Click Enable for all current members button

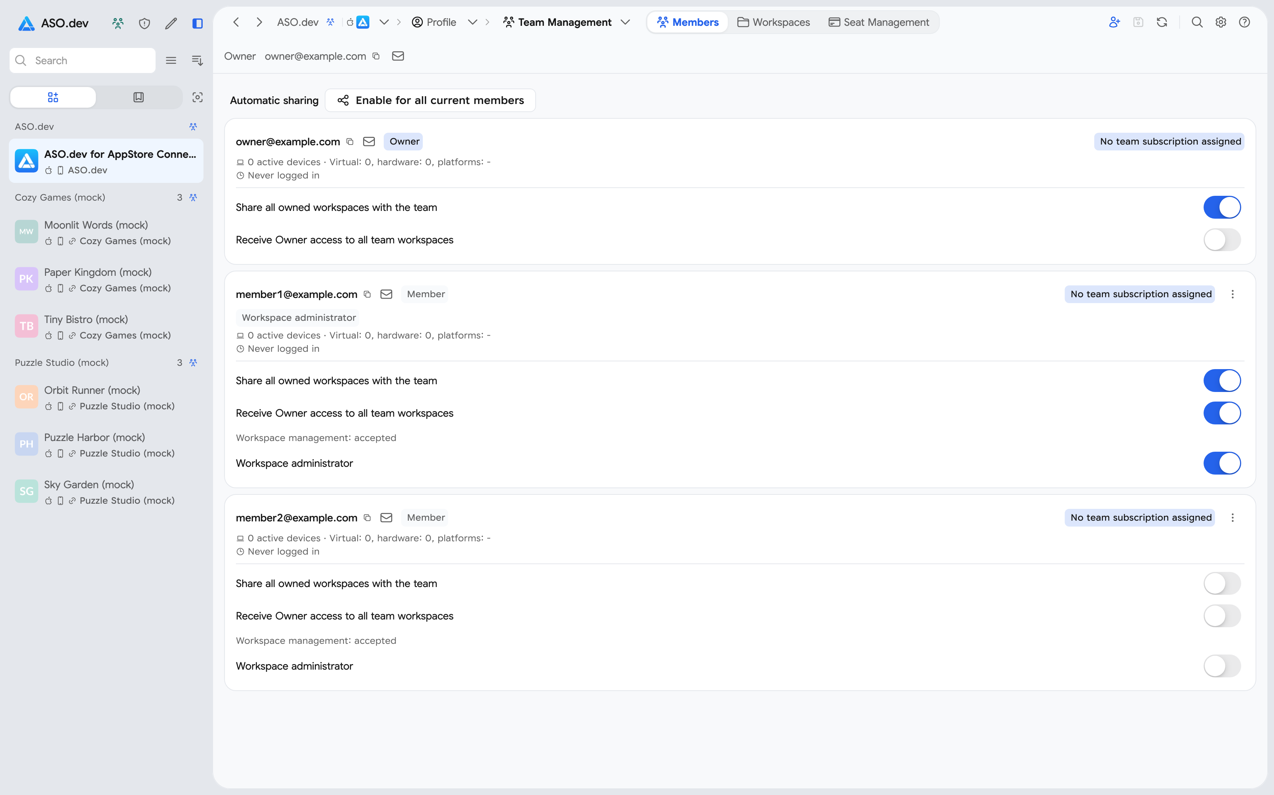click(x=431, y=100)
